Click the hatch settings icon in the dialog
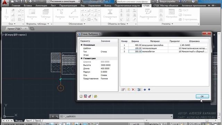 tap(95, 97)
